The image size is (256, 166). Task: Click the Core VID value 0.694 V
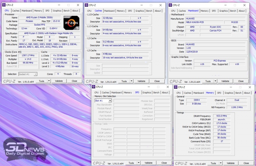(x=53, y=29)
